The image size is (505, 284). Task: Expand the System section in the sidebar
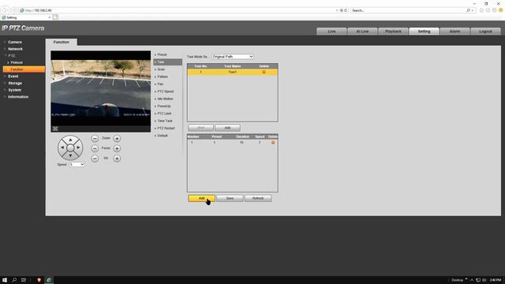click(x=14, y=90)
